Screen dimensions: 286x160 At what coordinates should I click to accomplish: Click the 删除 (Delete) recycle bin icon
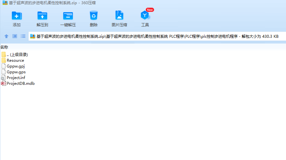click(94, 15)
